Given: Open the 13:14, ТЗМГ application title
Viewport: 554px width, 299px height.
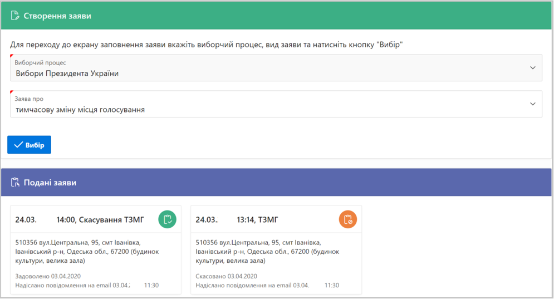Looking at the screenshot, I should [257, 220].
